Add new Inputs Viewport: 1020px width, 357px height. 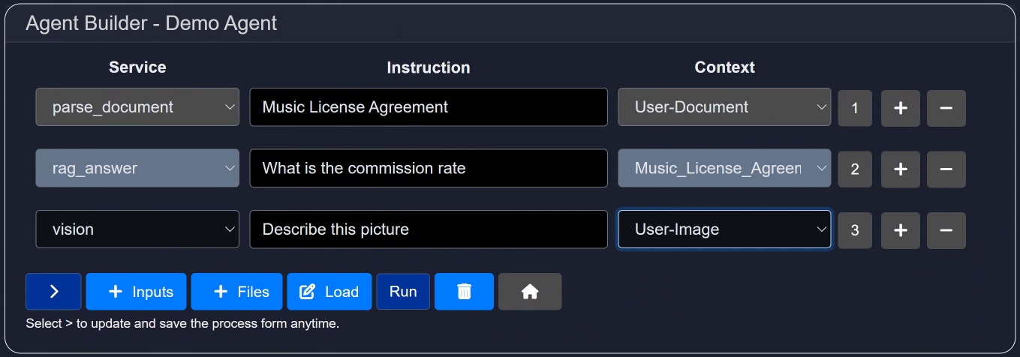pyautogui.click(x=136, y=292)
